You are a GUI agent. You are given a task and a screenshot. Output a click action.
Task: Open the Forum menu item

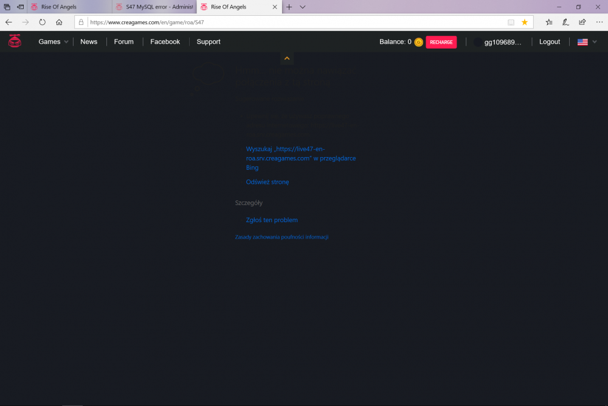tap(123, 41)
